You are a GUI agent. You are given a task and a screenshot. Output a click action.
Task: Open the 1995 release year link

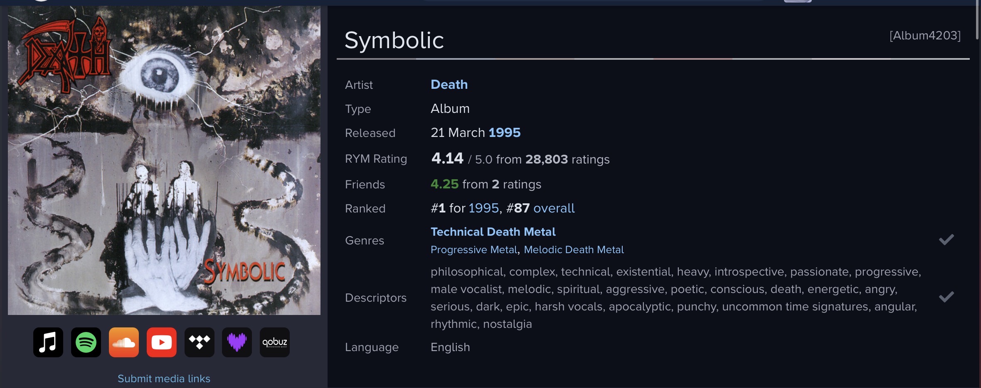[x=505, y=133]
